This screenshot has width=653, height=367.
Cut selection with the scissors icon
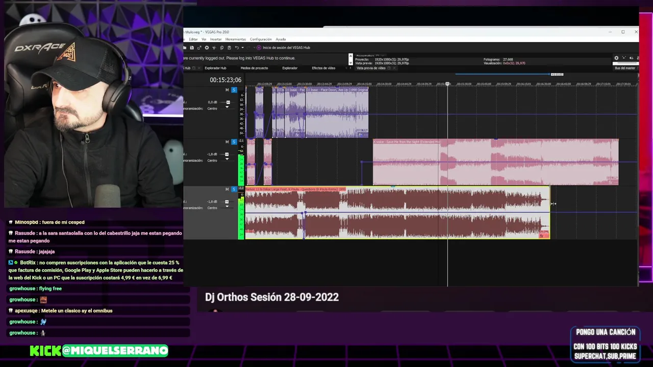[x=214, y=47]
